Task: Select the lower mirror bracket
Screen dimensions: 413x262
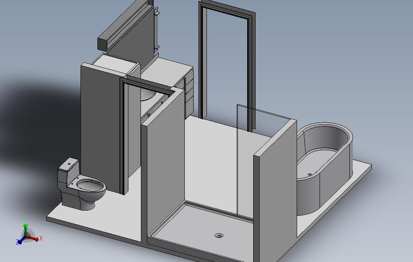Action: coord(157,47)
